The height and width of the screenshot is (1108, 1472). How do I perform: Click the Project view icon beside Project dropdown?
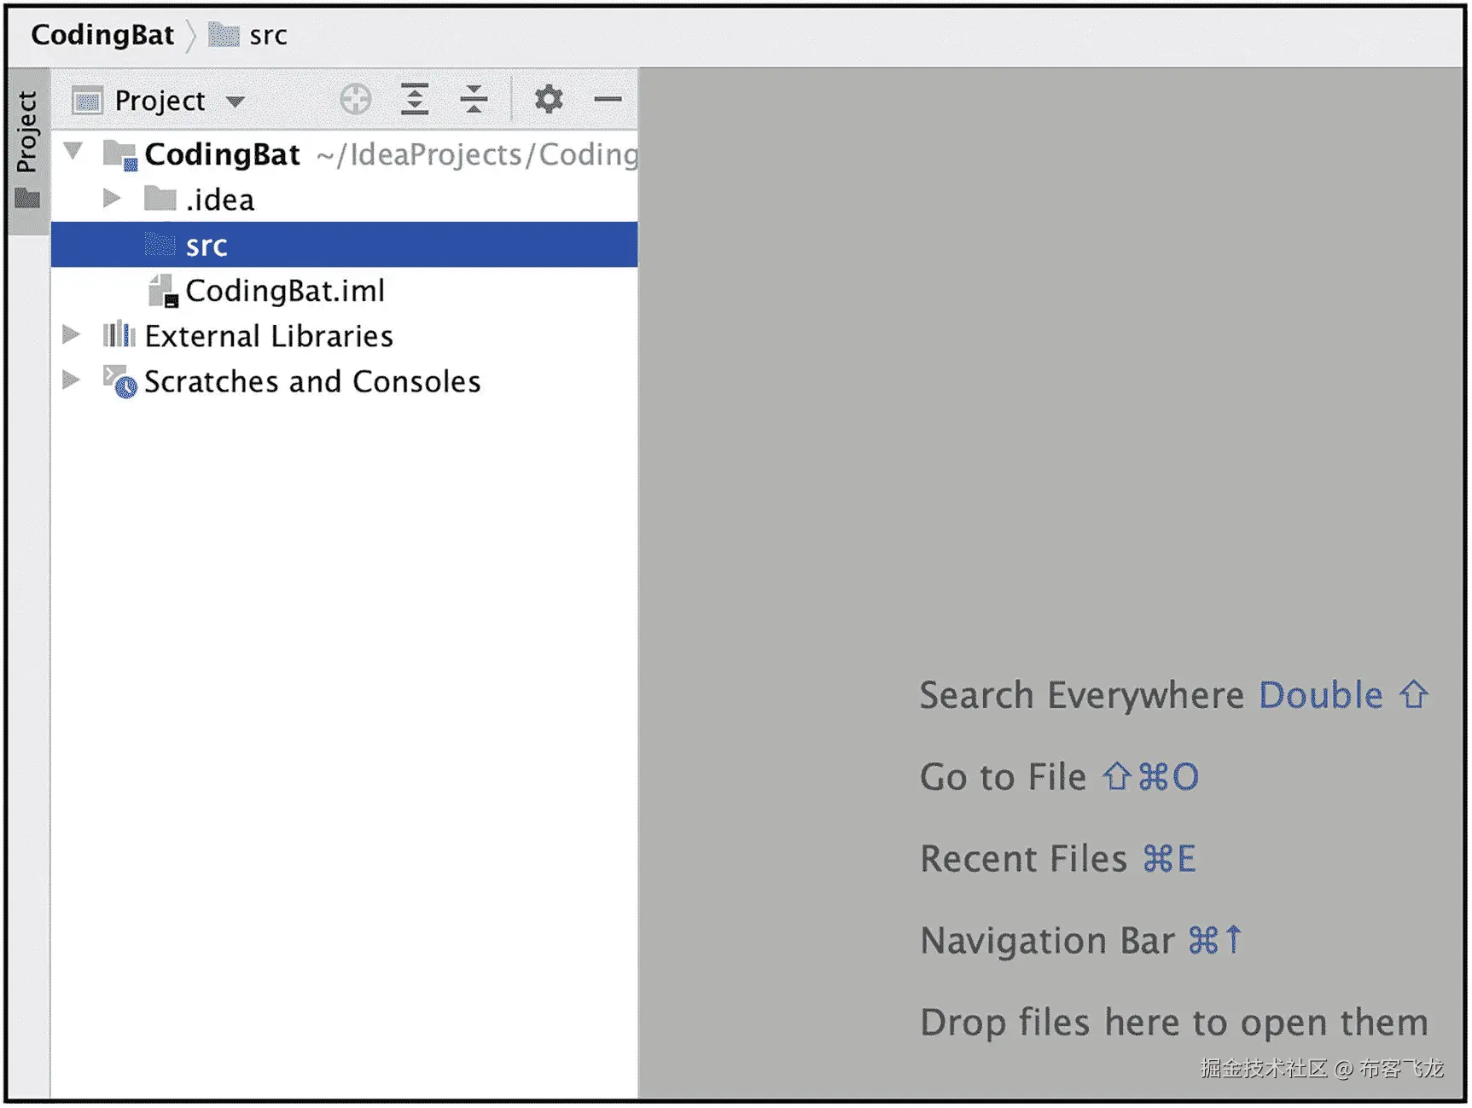[87, 101]
